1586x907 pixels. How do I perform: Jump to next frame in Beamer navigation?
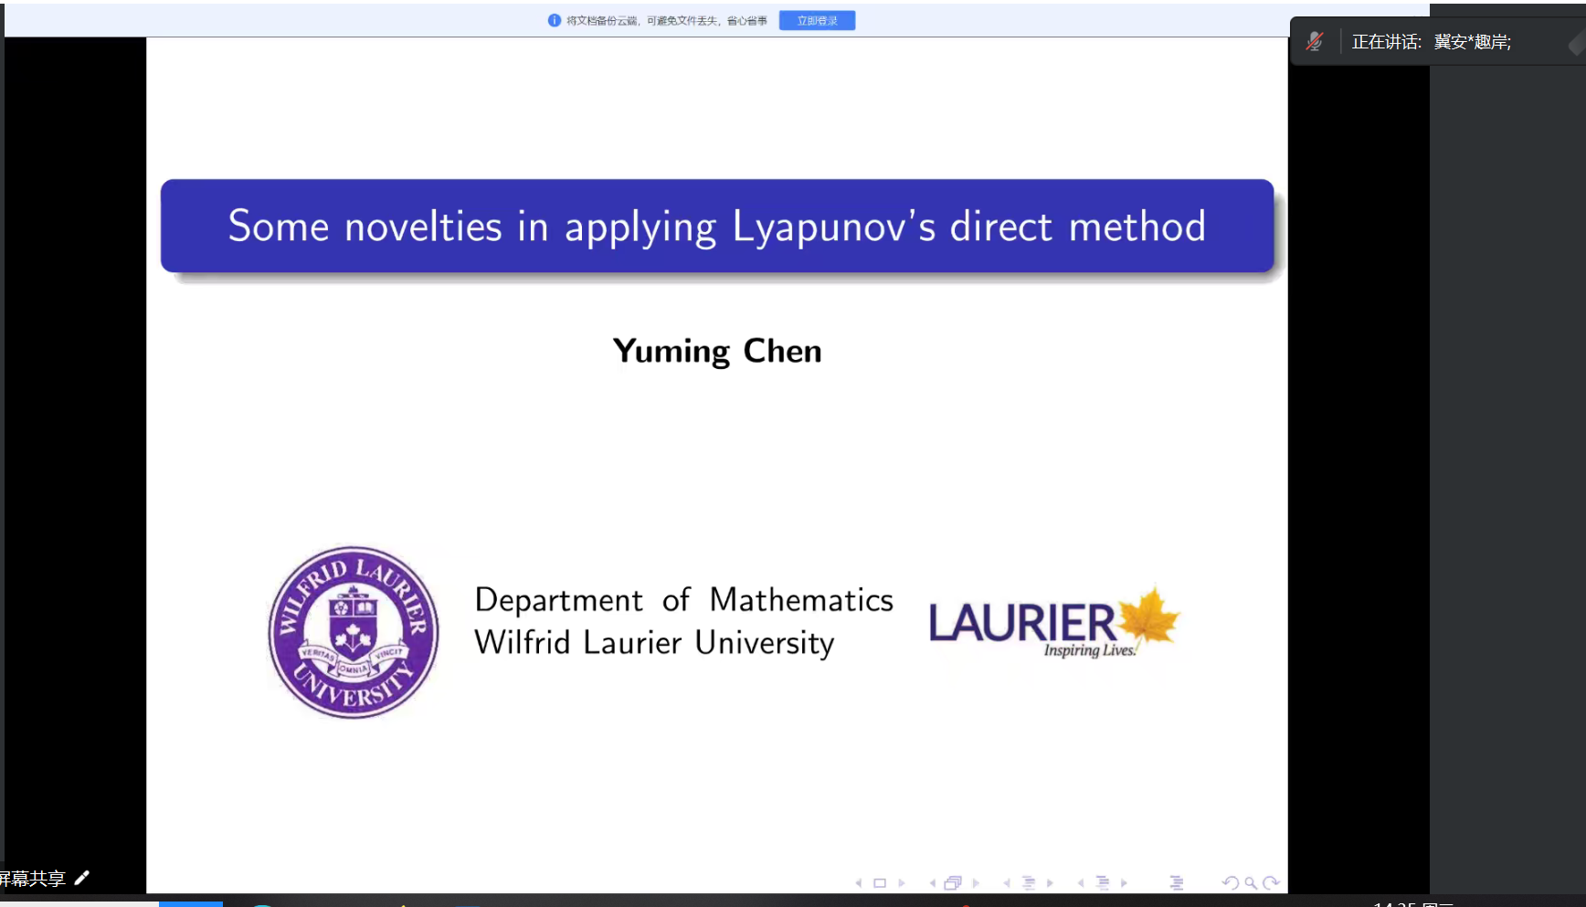tap(976, 883)
